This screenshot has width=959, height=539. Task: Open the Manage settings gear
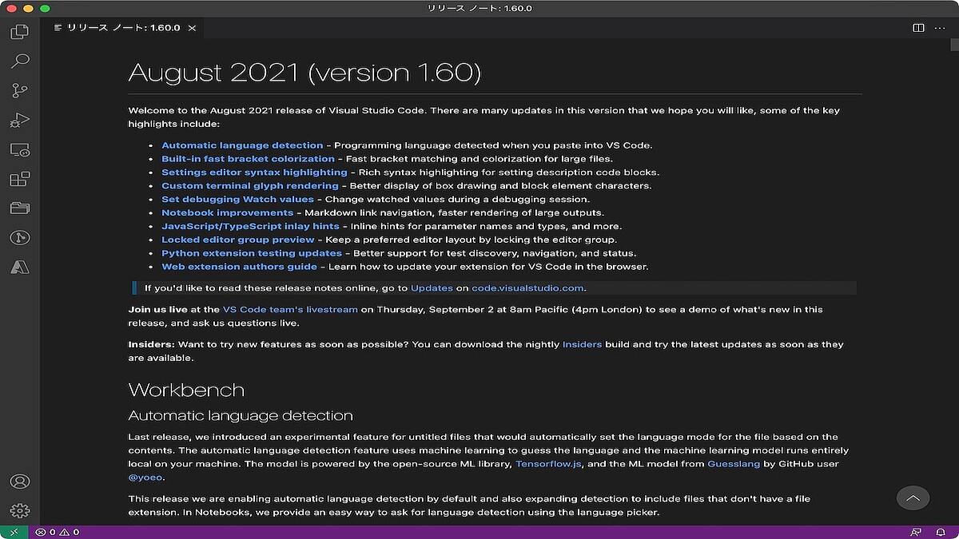click(x=20, y=510)
